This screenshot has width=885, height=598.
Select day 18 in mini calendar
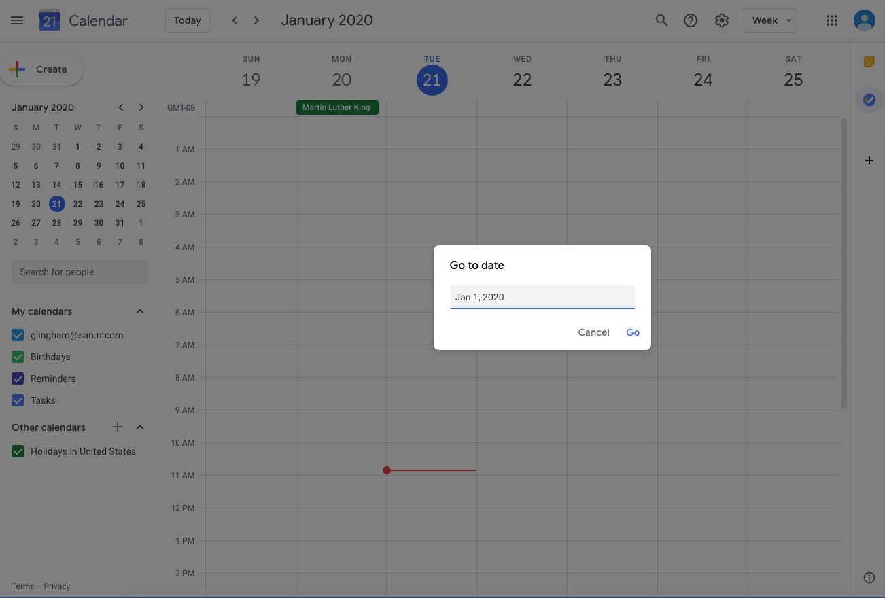tap(141, 185)
